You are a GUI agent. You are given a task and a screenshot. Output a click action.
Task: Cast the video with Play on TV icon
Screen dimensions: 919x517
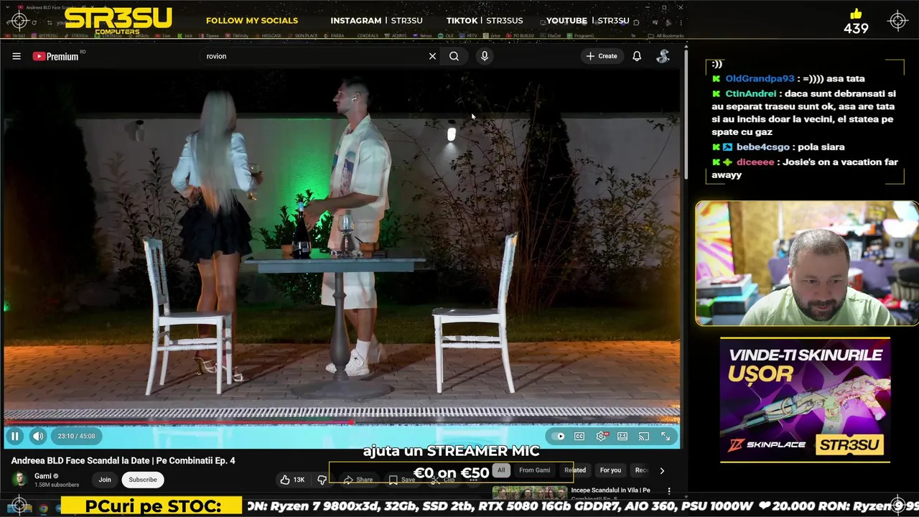coord(644,436)
